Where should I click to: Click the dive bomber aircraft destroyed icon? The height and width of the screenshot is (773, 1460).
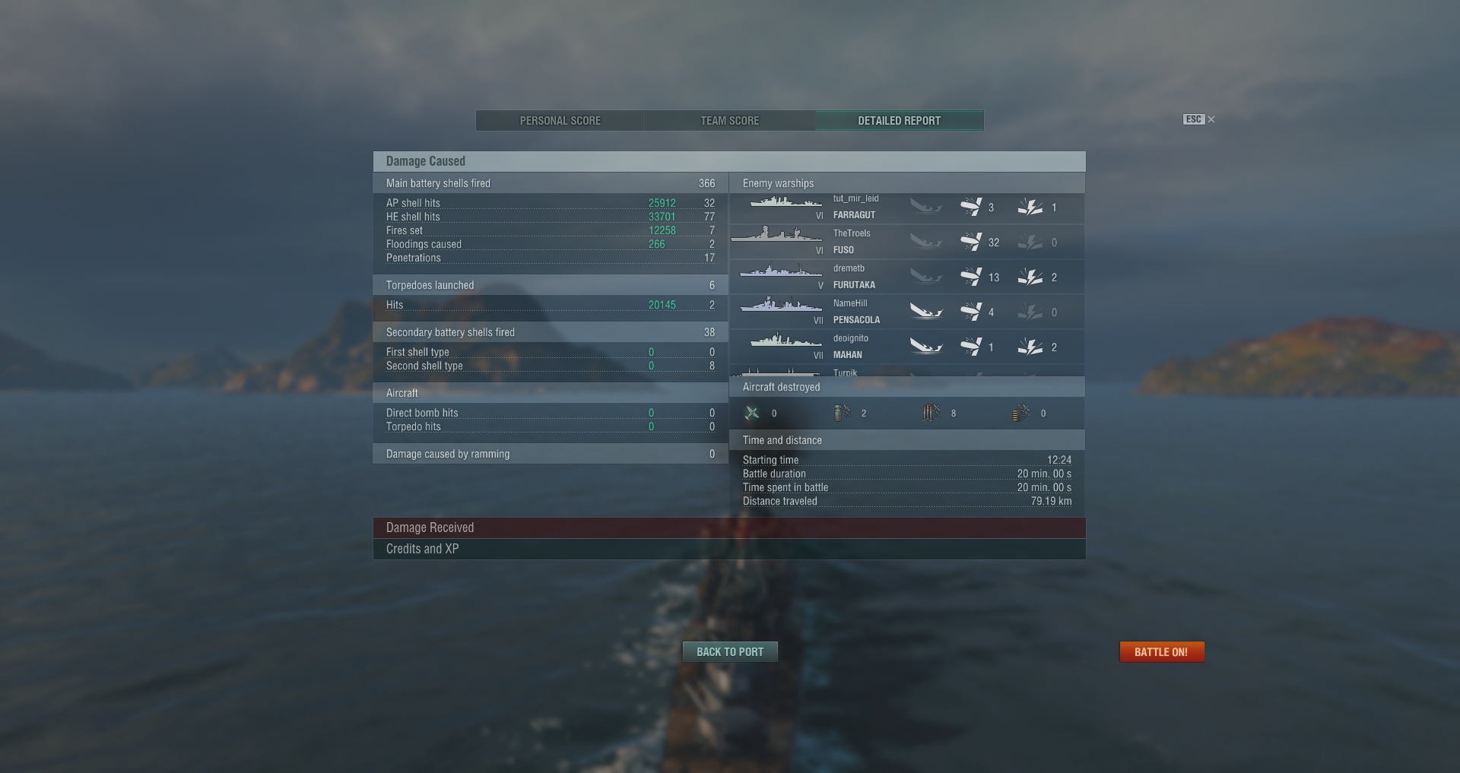coord(842,413)
